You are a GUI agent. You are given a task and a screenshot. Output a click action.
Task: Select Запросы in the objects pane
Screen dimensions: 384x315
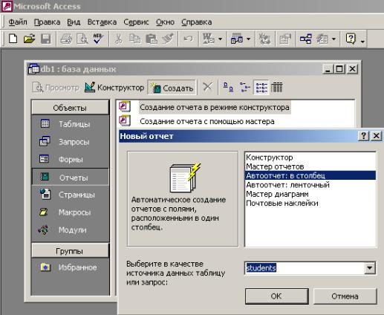(70, 142)
